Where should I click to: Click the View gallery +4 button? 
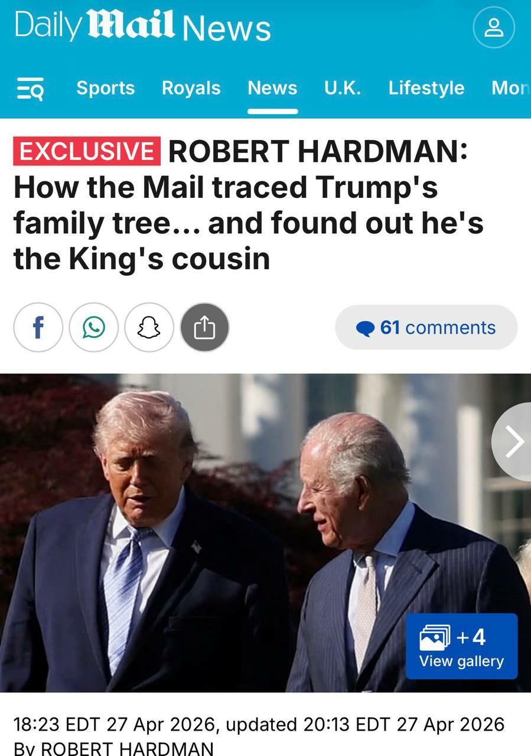(462, 647)
